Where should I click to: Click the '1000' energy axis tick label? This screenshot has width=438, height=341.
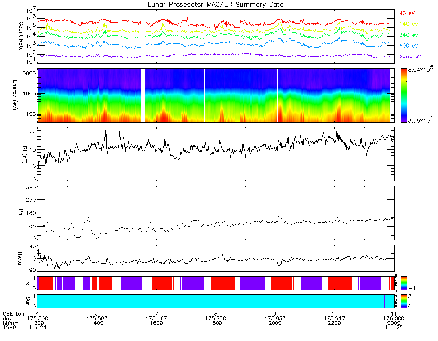(29, 94)
